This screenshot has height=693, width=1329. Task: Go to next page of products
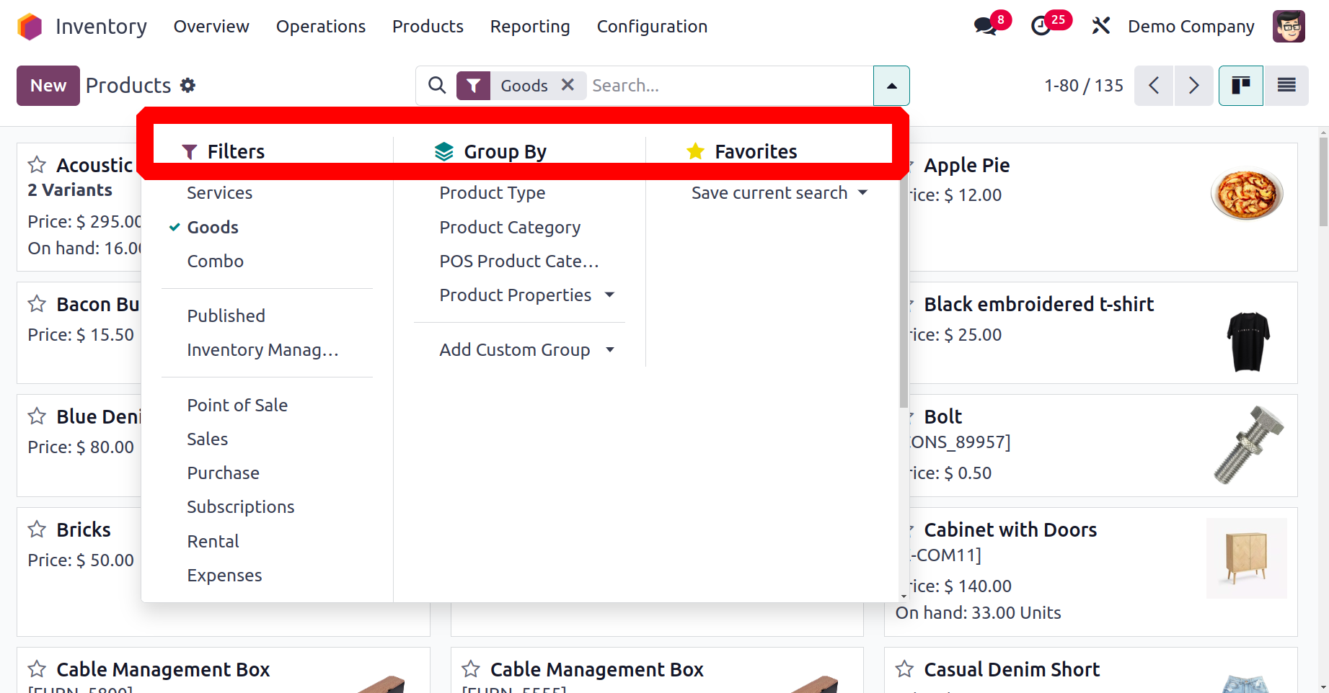[x=1193, y=86]
